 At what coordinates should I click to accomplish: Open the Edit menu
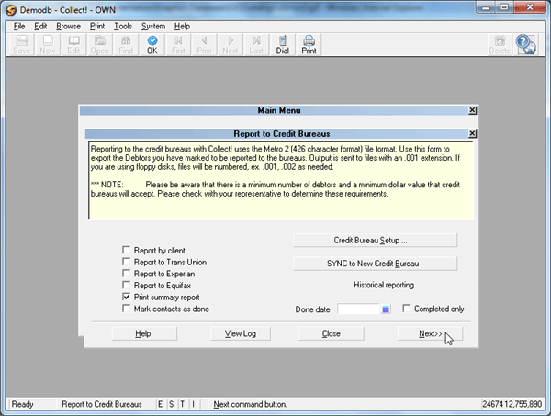[x=40, y=27]
